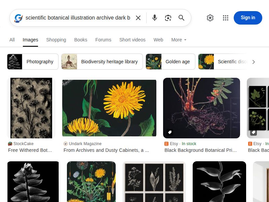
Task: Open the yellow dandelion image thumbnail
Action: pyautogui.click(x=109, y=107)
